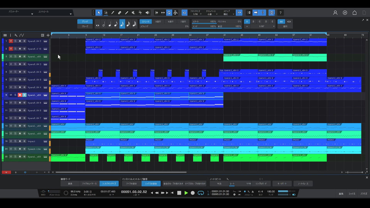Solo track 3 with its S button
This screenshot has height=208, width=370.
pyautogui.click(x=15, y=56)
